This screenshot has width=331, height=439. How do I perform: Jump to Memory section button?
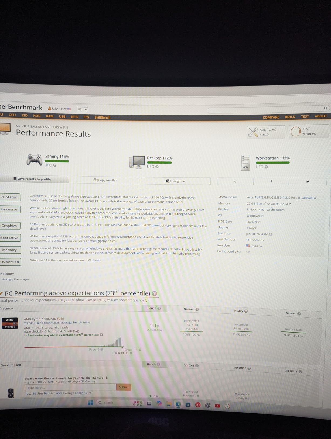point(10,250)
